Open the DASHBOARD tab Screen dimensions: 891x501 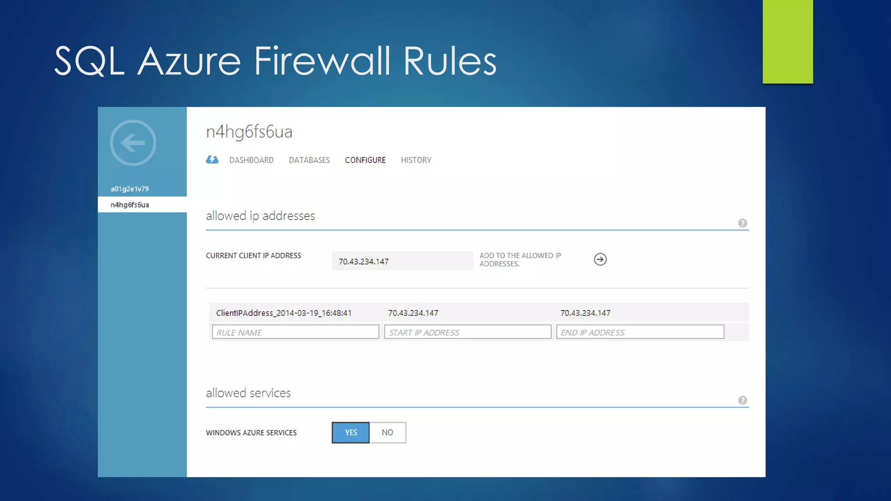pyautogui.click(x=251, y=160)
